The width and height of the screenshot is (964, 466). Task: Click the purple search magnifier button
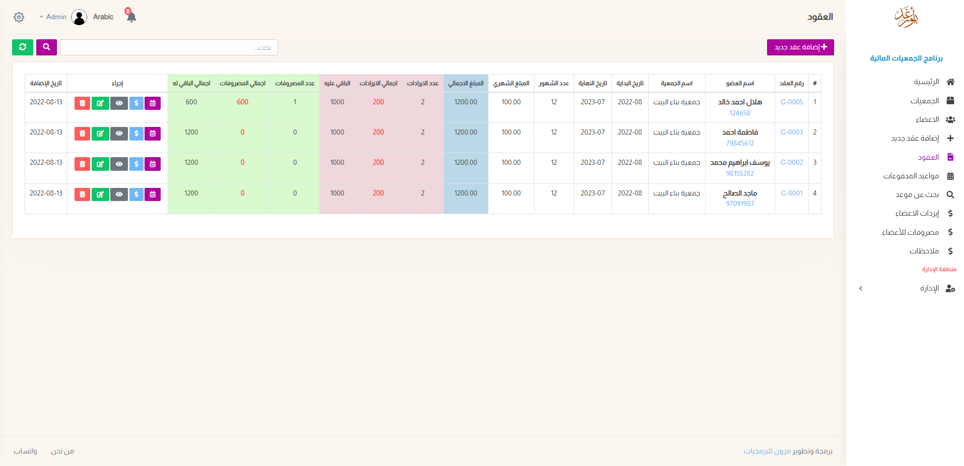[46, 47]
